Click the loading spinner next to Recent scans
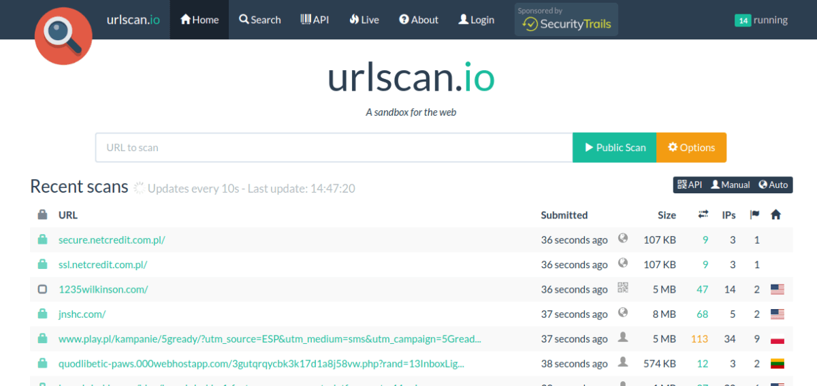817x386 pixels. pos(140,188)
